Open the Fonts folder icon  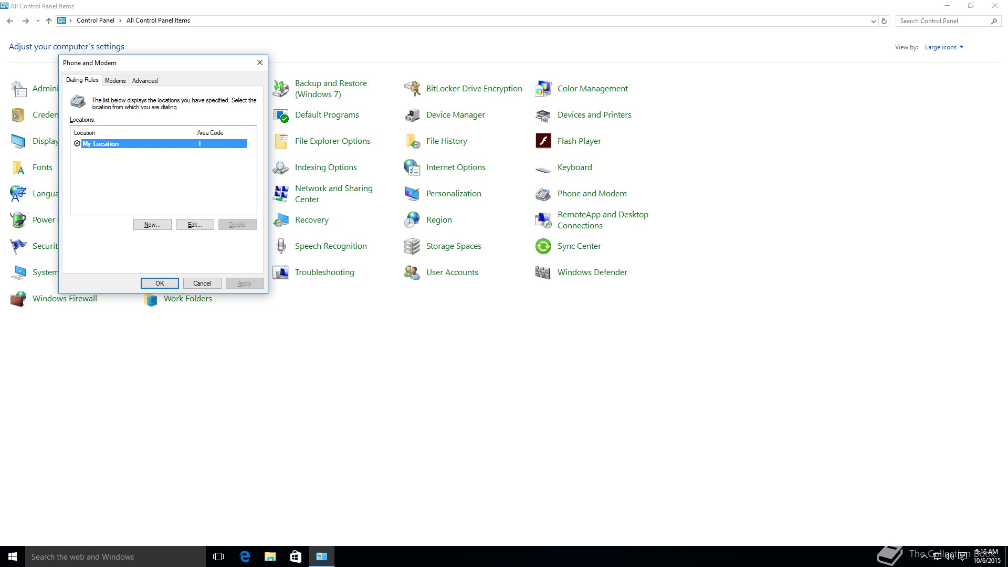[x=18, y=167]
